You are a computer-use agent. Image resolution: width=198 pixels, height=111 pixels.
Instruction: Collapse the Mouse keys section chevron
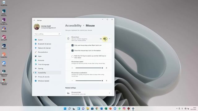click(x=110, y=39)
